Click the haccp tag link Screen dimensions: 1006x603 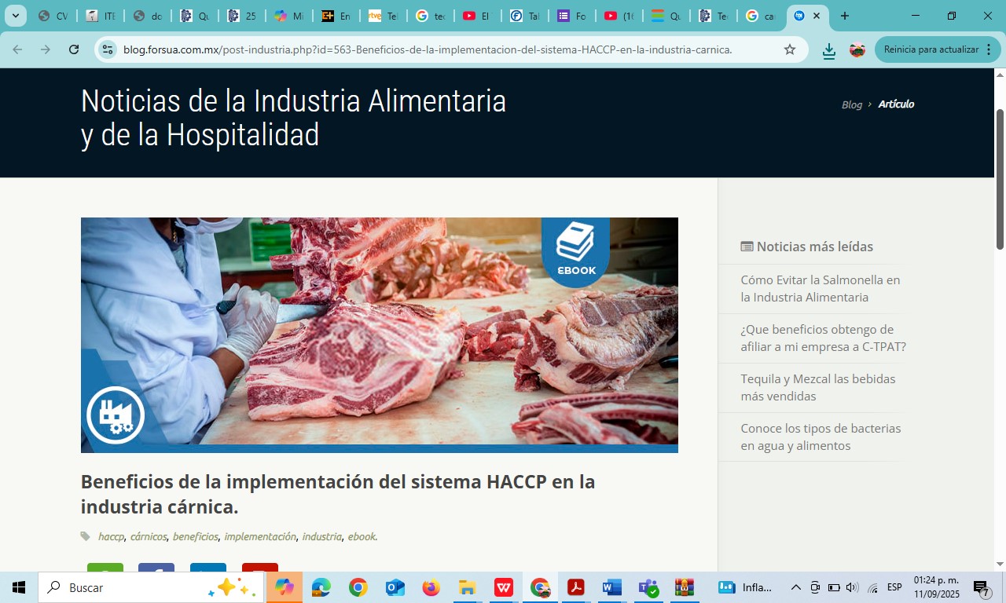[x=111, y=536]
